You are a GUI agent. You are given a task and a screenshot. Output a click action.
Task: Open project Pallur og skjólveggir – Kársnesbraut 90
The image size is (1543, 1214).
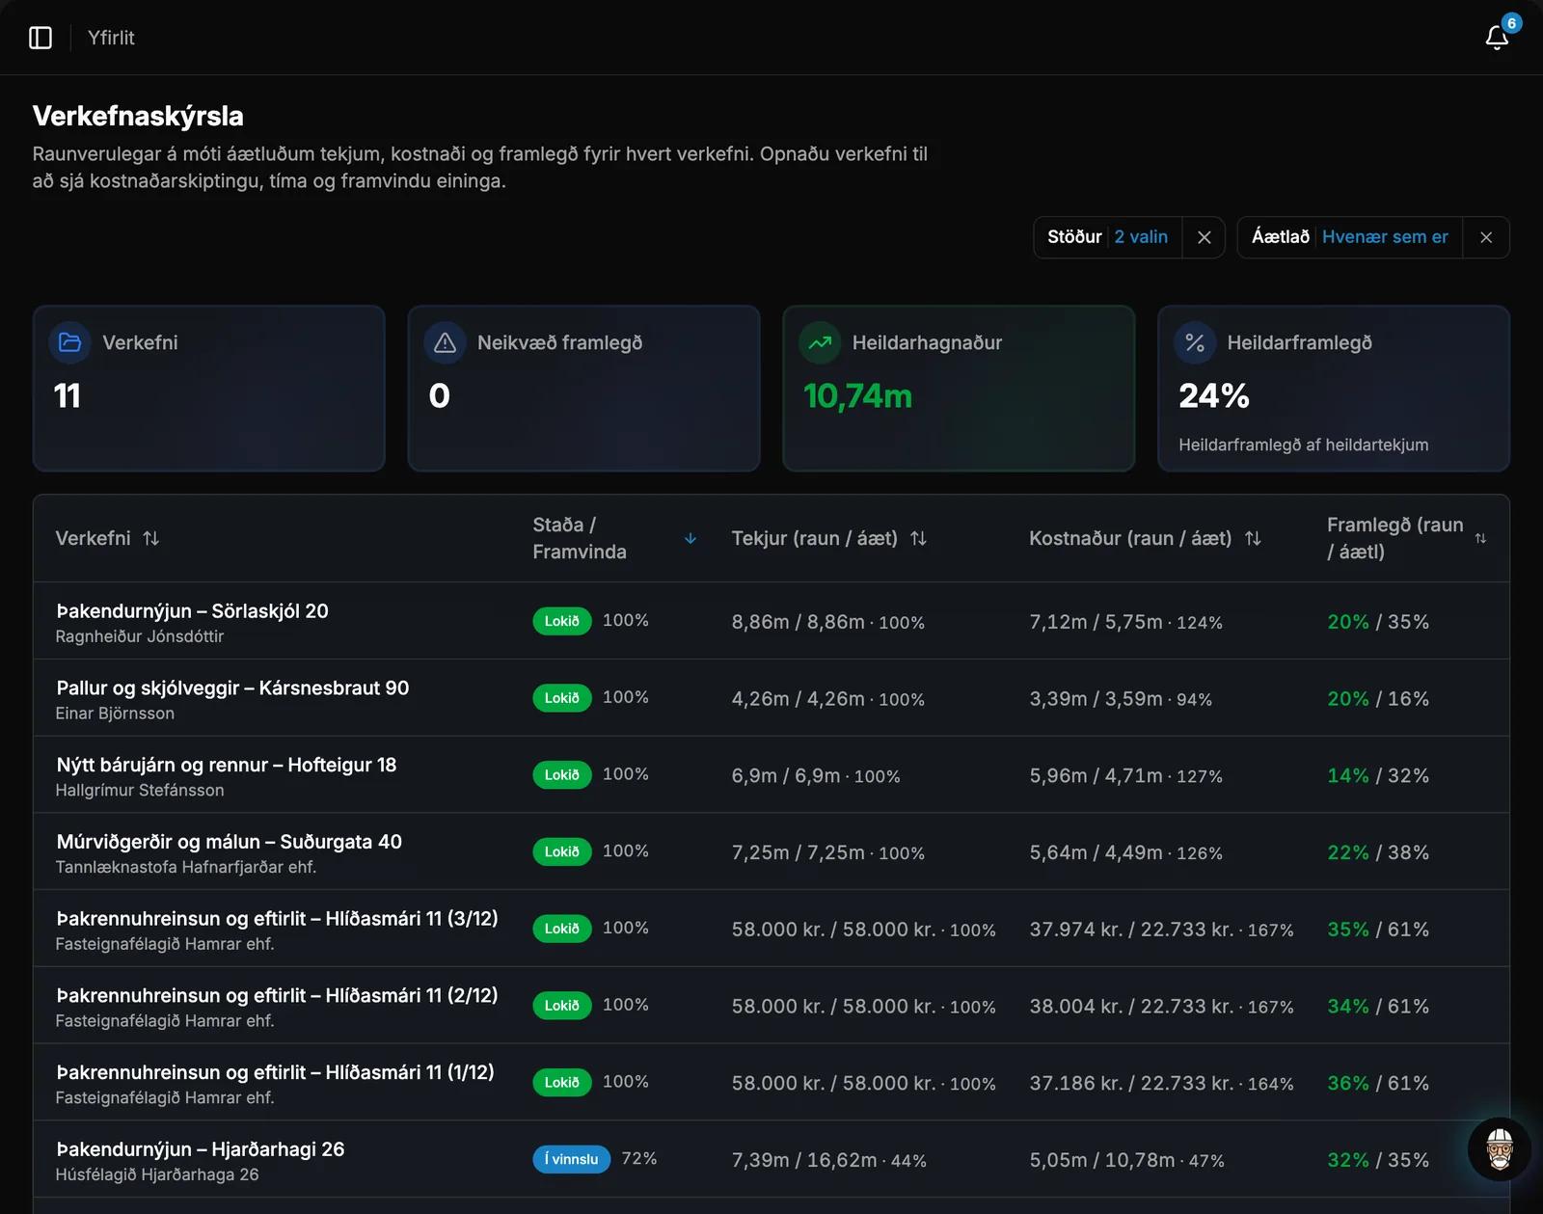(x=232, y=688)
